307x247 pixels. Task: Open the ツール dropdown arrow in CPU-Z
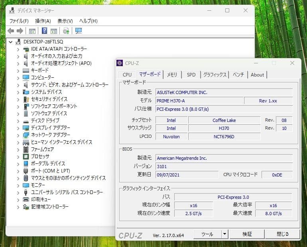(x=225, y=234)
